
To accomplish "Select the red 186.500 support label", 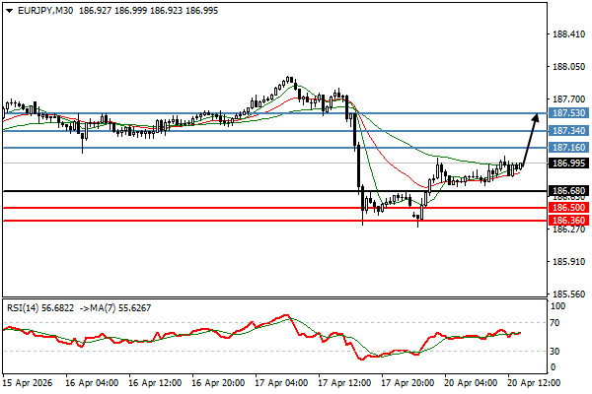I will (566, 208).
